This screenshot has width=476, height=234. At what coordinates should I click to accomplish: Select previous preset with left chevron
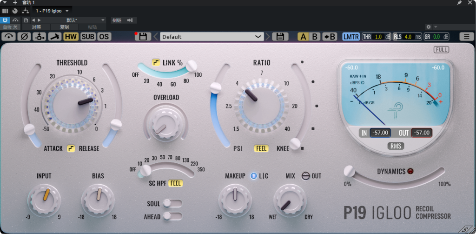click(x=156, y=37)
